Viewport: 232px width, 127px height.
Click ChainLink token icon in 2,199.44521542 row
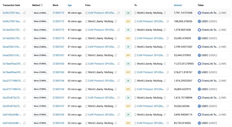[199, 47]
